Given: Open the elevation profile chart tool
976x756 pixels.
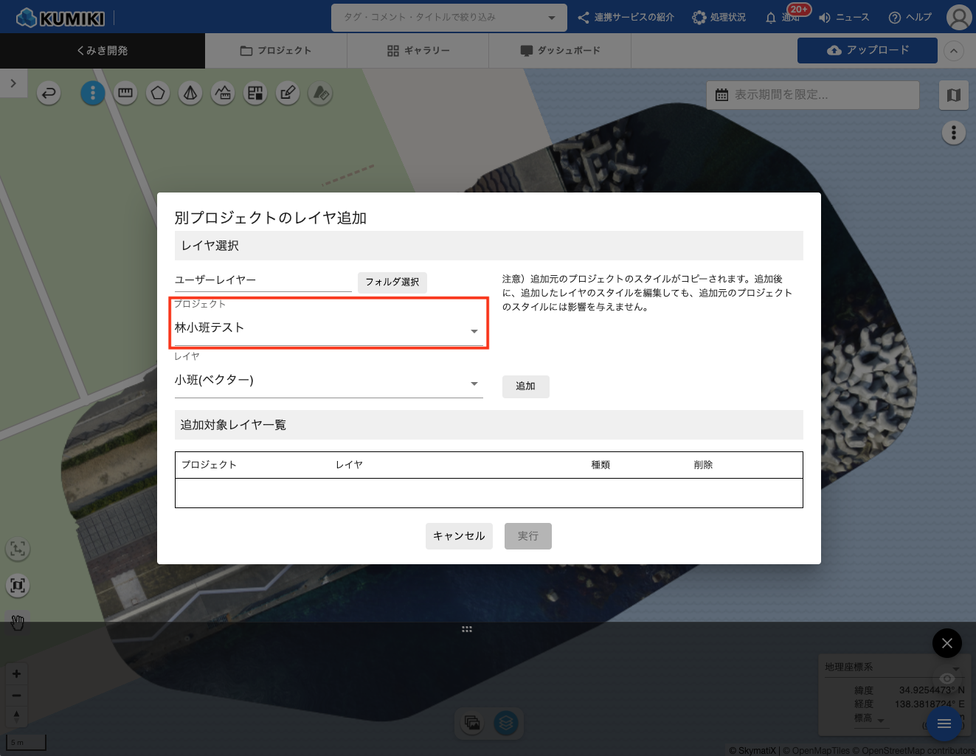Looking at the screenshot, I should pyautogui.click(x=223, y=93).
